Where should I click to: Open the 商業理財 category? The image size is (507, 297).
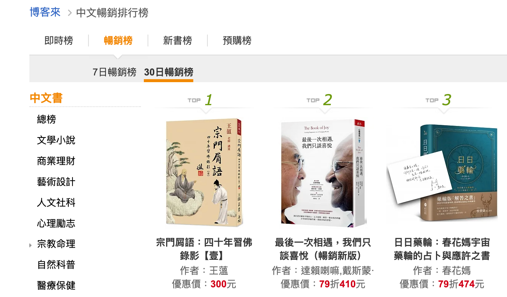56,161
